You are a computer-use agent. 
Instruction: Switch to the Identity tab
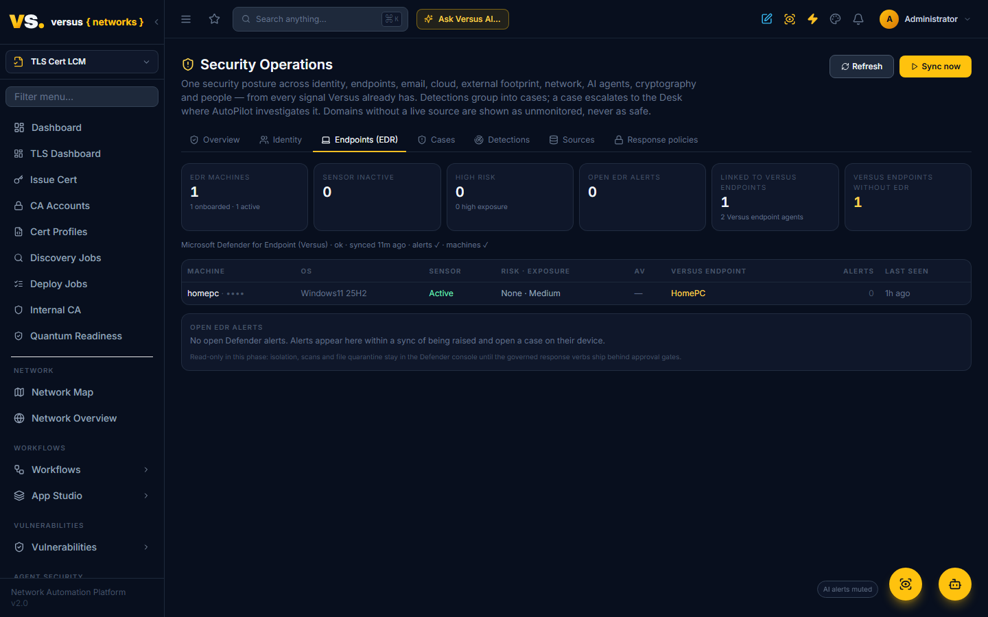[281, 140]
